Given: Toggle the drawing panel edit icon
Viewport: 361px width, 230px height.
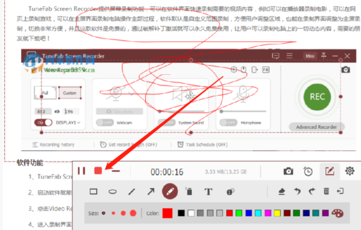Looking at the screenshot, I should tap(330, 171).
